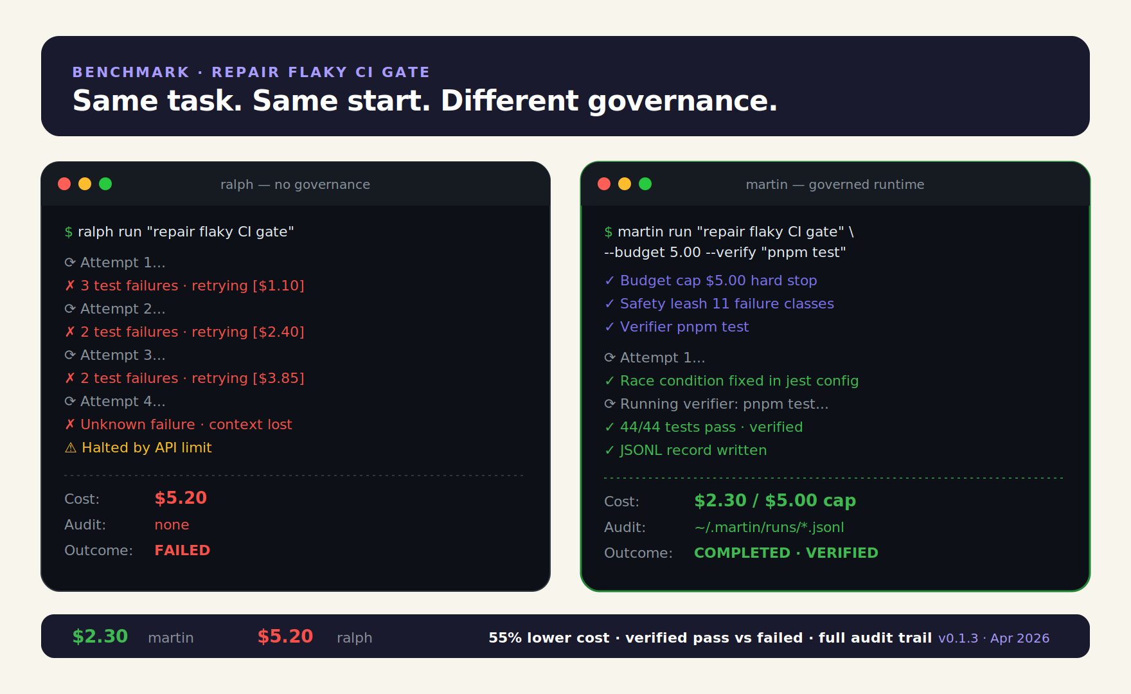Maximize the ralph terminal with green button
This screenshot has height=694, width=1131.
(x=105, y=184)
